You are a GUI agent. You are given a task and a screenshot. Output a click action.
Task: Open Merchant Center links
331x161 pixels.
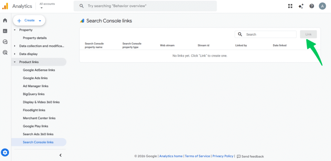coord(39,118)
